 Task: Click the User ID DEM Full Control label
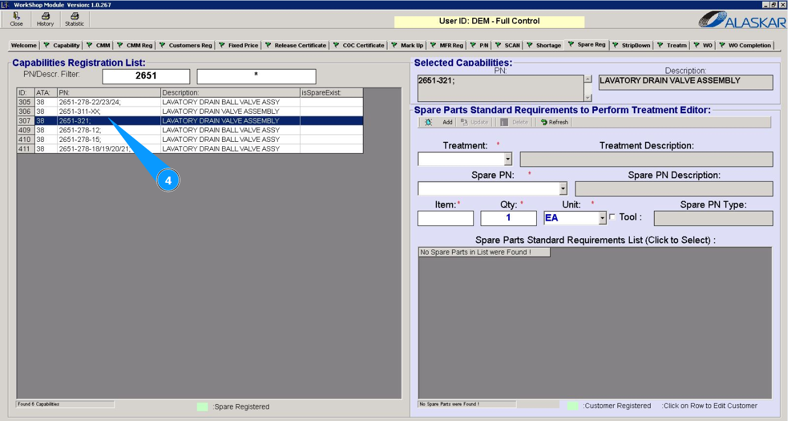click(x=489, y=21)
